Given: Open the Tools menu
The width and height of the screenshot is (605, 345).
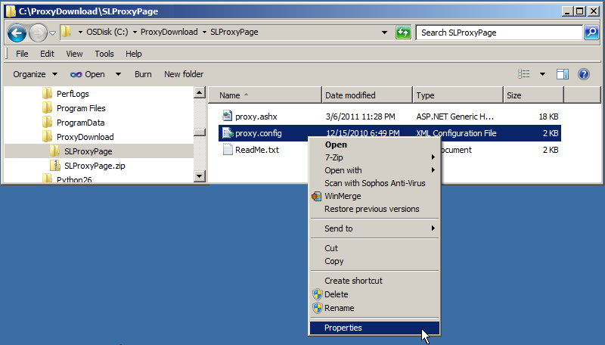Looking at the screenshot, I should tap(104, 54).
